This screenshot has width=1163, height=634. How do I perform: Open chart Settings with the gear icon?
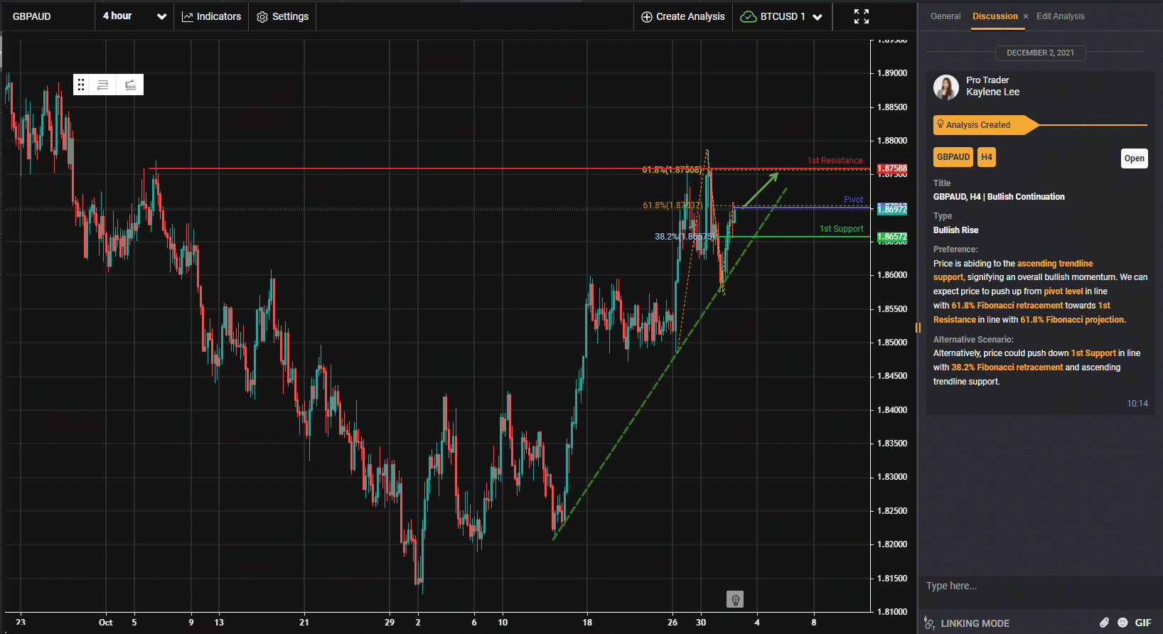pyautogui.click(x=282, y=16)
